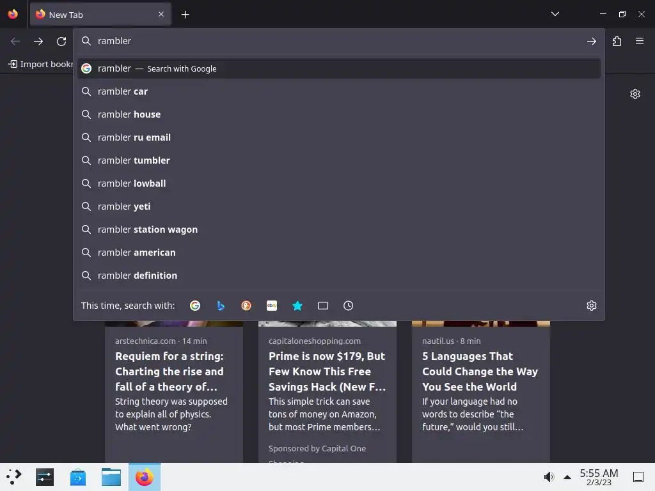
Task: Open the volume control in system tray
Action: click(549, 477)
